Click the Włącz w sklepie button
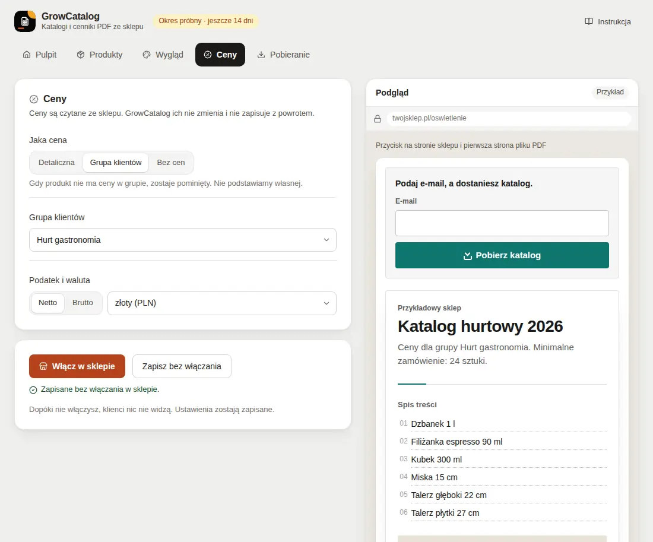Screen dimensions: 653x542 click(77, 366)
